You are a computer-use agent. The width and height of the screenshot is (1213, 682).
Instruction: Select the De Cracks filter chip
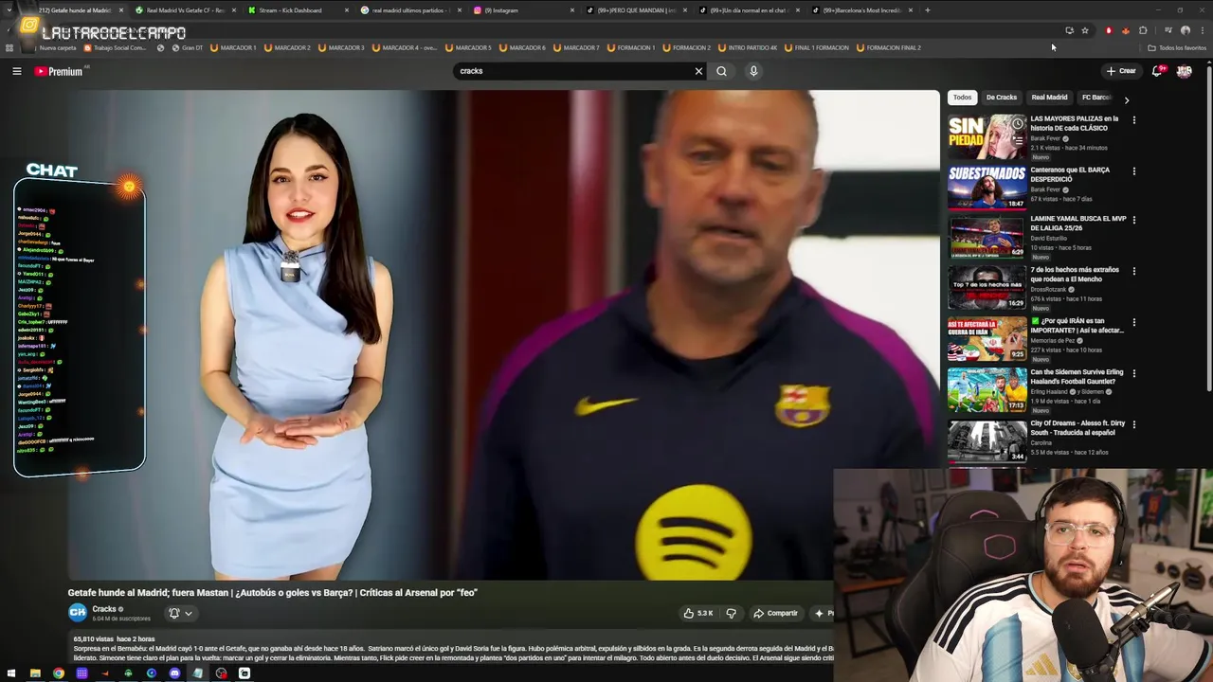point(1001,98)
